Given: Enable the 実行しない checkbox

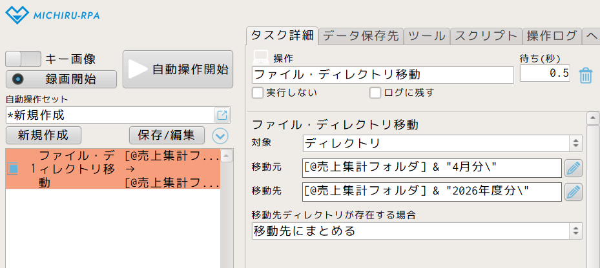Looking at the screenshot, I should point(258,93).
